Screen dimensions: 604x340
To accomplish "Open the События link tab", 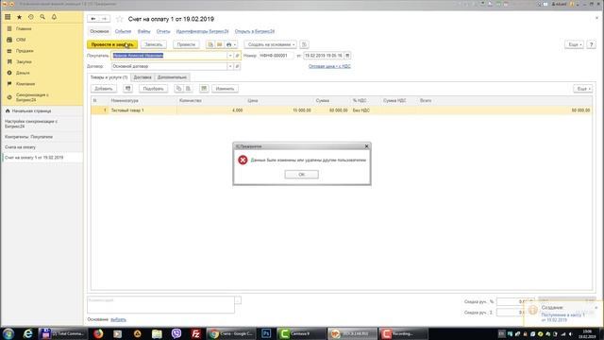I will pyautogui.click(x=123, y=31).
